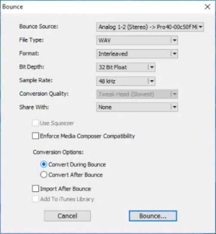Select the Interleaved format combo box
The image size is (216, 234).
point(137,54)
